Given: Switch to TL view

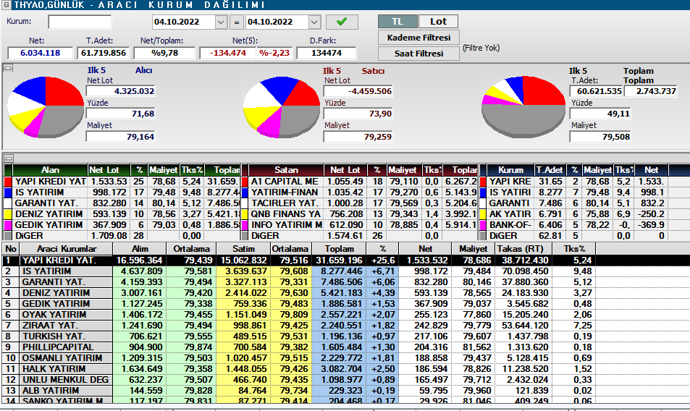Looking at the screenshot, I should (397, 22).
